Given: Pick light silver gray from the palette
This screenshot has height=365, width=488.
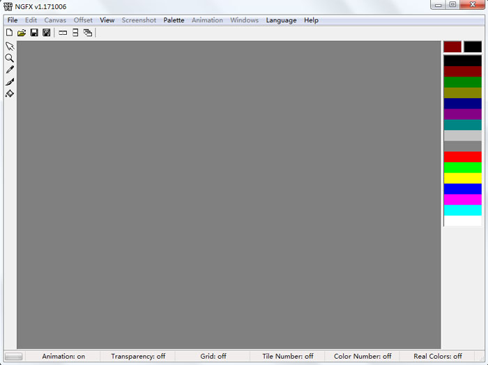Looking at the screenshot, I should (463, 136).
